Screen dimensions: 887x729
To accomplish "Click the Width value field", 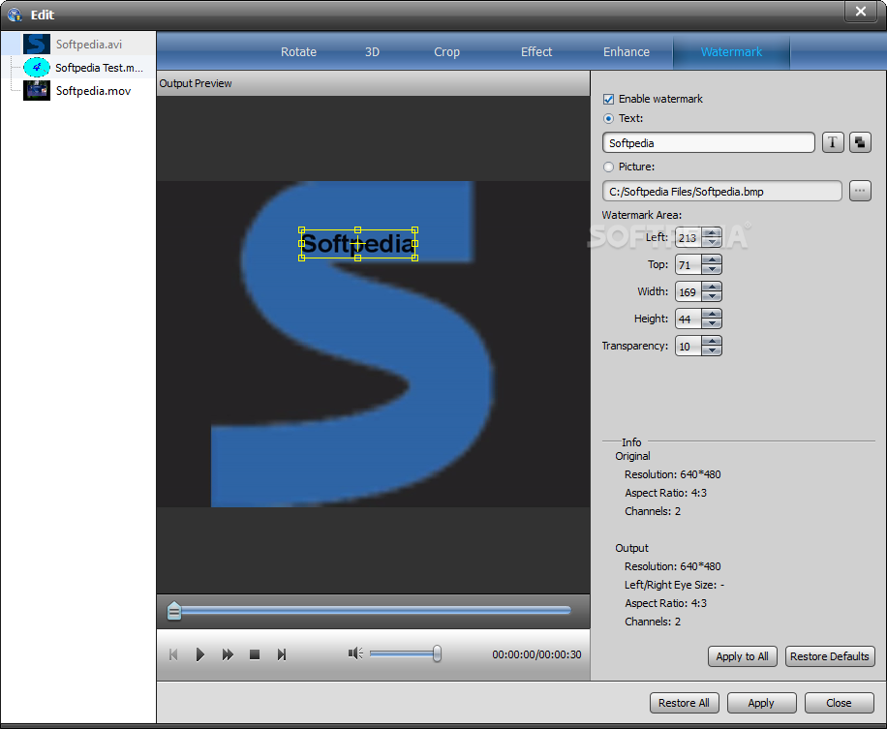I will [688, 291].
